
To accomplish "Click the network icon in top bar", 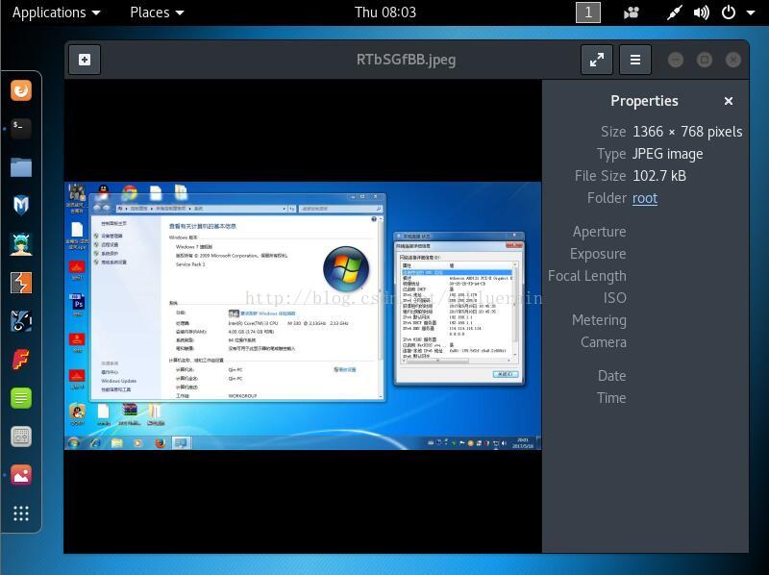I will tap(675, 12).
